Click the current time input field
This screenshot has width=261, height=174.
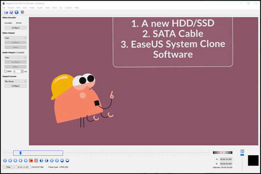[x=23, y=167]
